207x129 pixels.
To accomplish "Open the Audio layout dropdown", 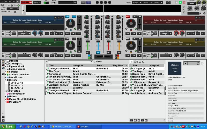I will tap(147, 3).
